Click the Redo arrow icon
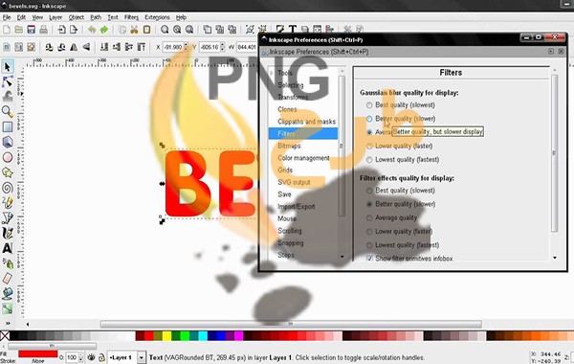Screen dimensions: 574x364 click(x=104, y=30)
